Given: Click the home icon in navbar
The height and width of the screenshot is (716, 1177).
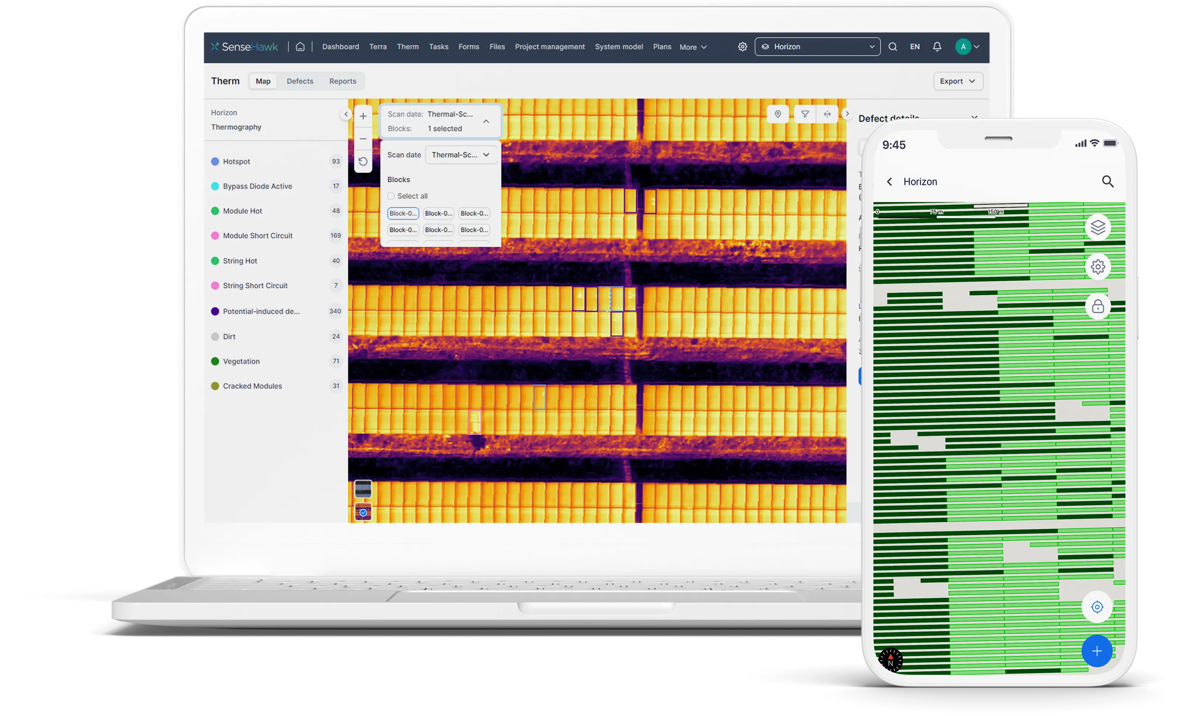Looking at the screenshot, I should (300, 47).
